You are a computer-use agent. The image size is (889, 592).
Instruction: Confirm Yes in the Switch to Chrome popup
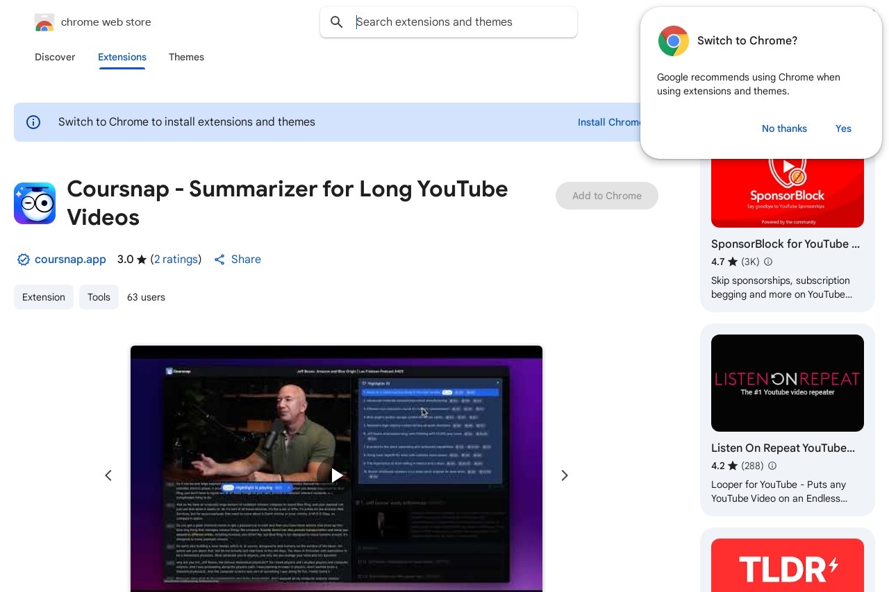[843, 128]
